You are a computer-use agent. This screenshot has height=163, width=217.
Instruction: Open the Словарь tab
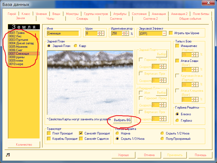point(82,19)
